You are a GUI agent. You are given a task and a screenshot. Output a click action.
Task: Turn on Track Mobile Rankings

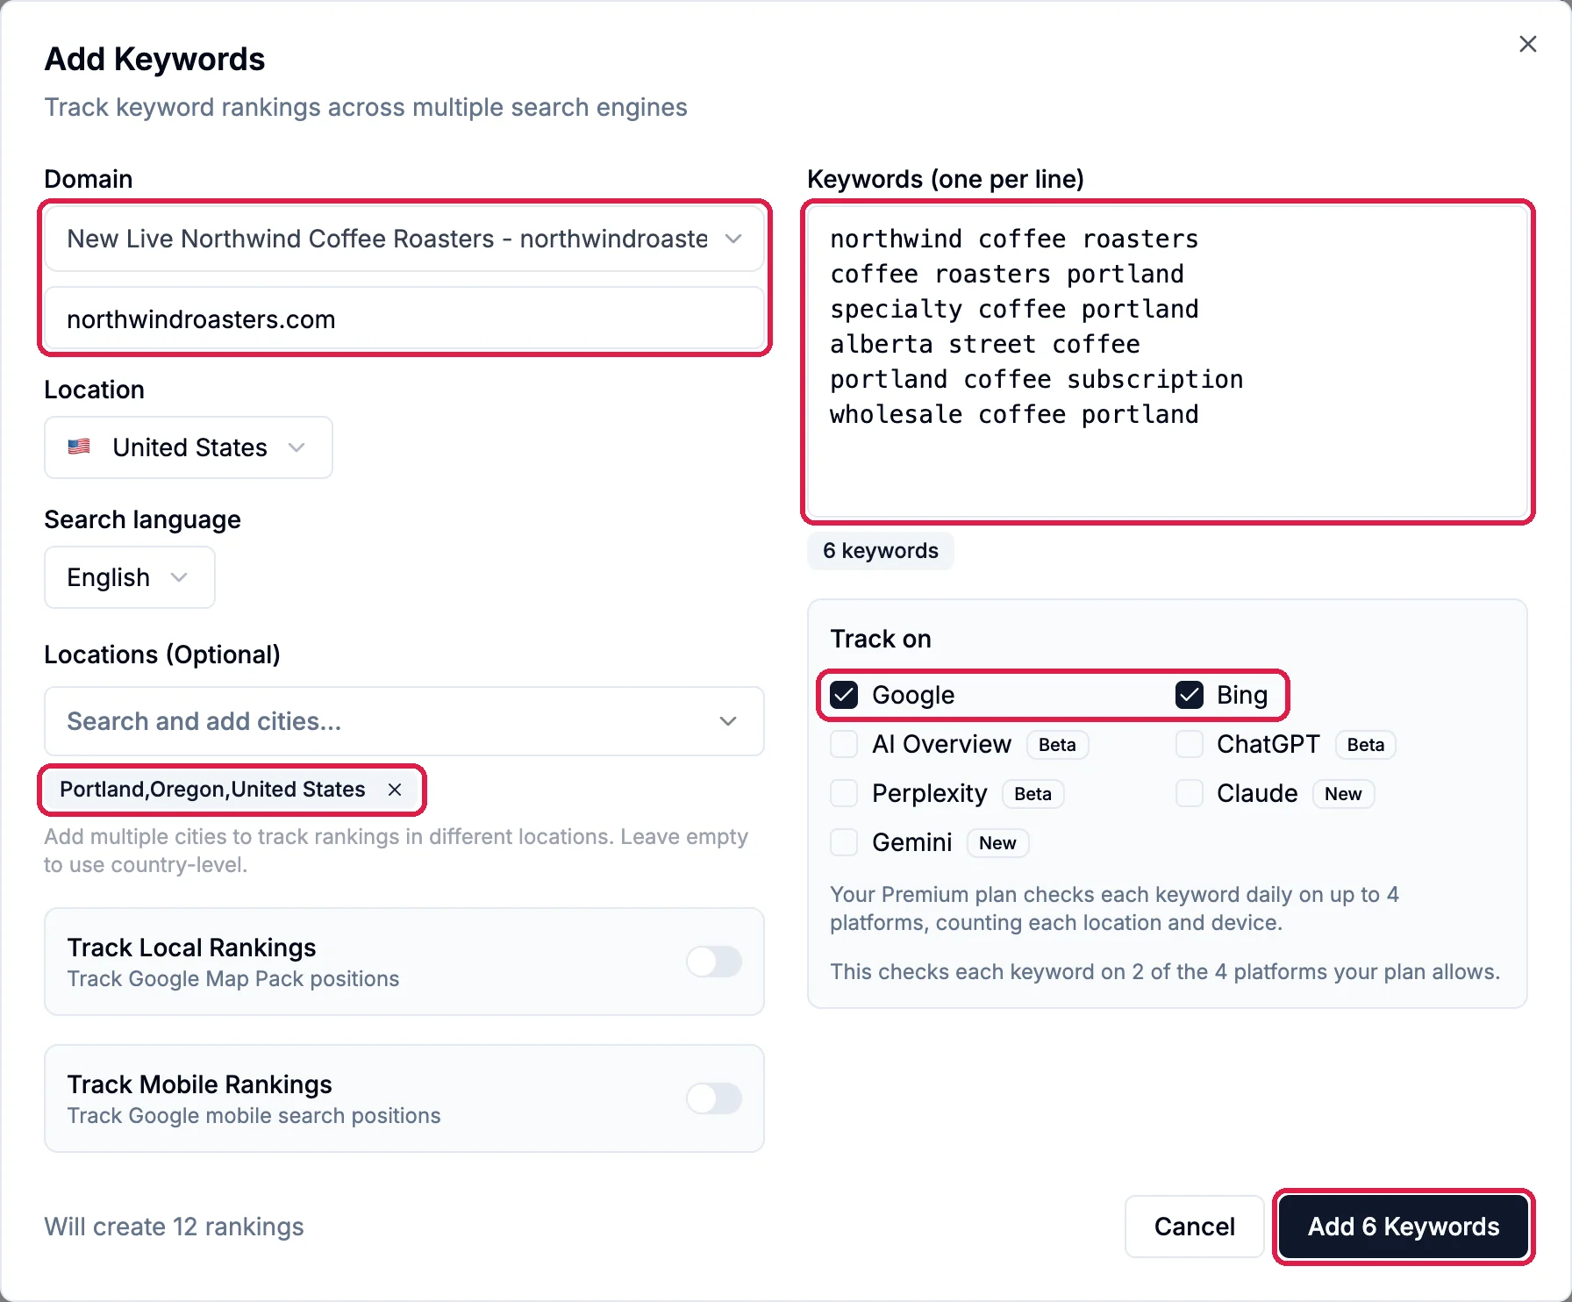[714, 1098]
